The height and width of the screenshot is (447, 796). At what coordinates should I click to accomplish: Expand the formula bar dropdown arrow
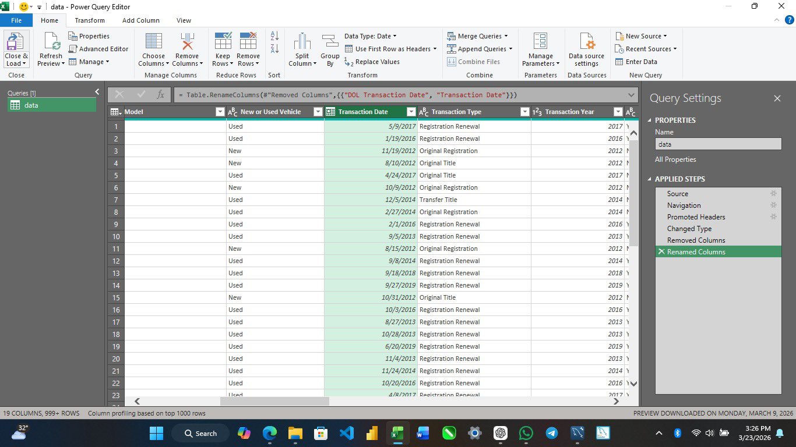pyautogui.click(x=631, y=95)
